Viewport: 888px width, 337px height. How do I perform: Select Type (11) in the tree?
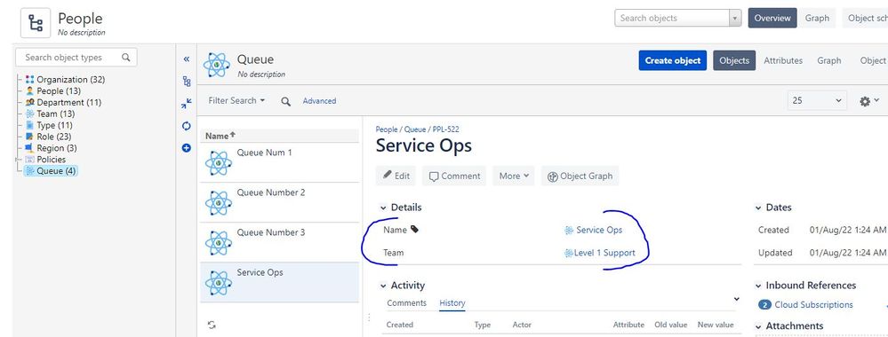point(55,125)
